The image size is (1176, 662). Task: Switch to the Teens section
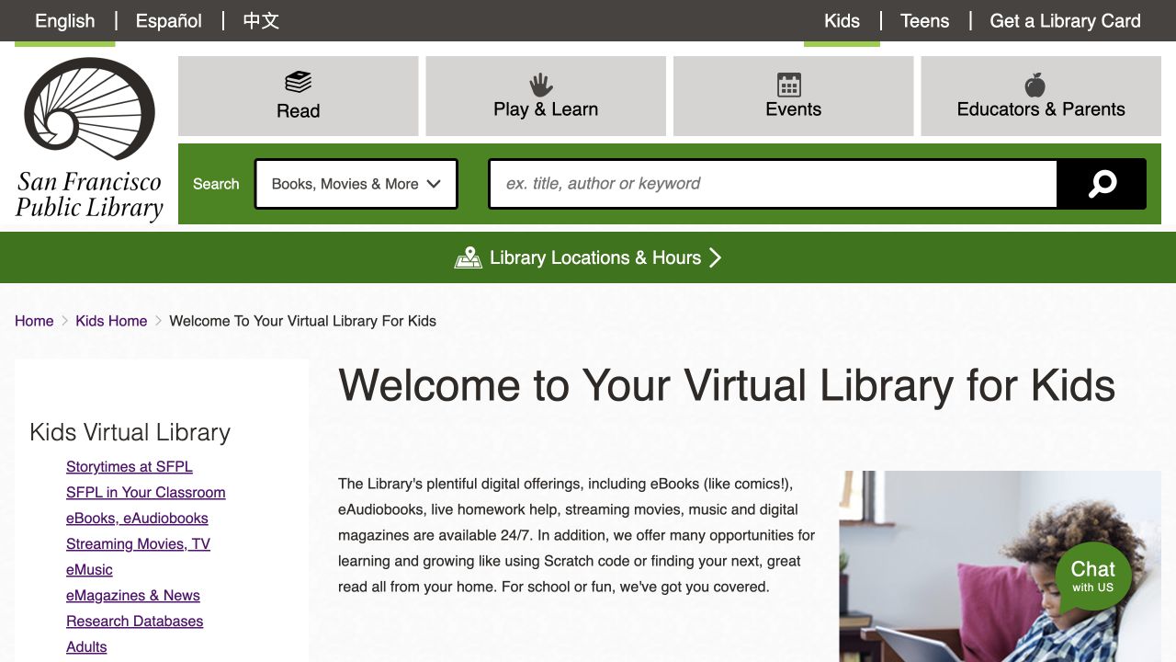[924, 20]
